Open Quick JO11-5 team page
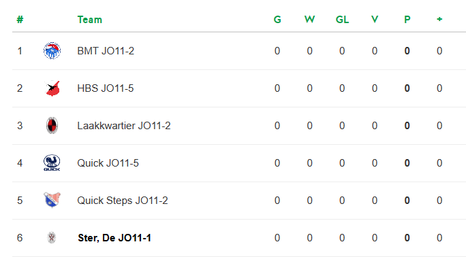The width and height of the screenshot is (466, 257). click(x=108, y=163)
